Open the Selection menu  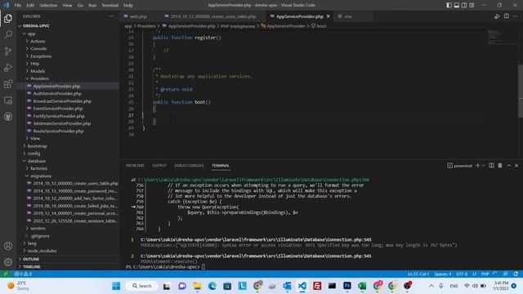pyautogui.click(x=48, y=5)
